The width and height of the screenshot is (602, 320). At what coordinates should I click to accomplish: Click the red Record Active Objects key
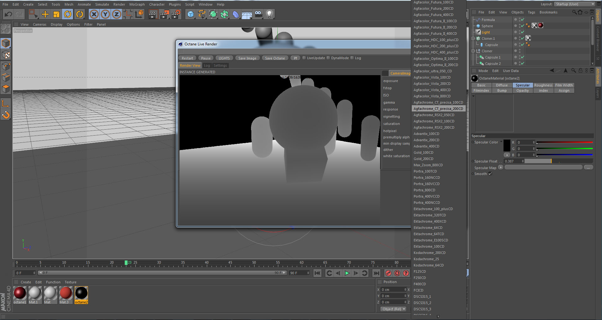[x=388, y=273]
